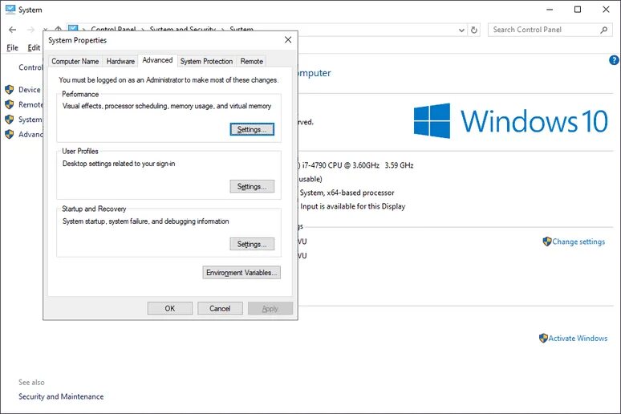
Task: Select the Advanced tab
Action: point(157,60)
